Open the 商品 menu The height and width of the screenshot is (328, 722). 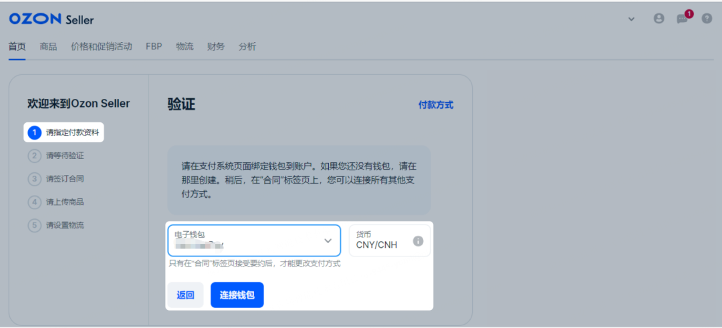[x=48, y=47]
